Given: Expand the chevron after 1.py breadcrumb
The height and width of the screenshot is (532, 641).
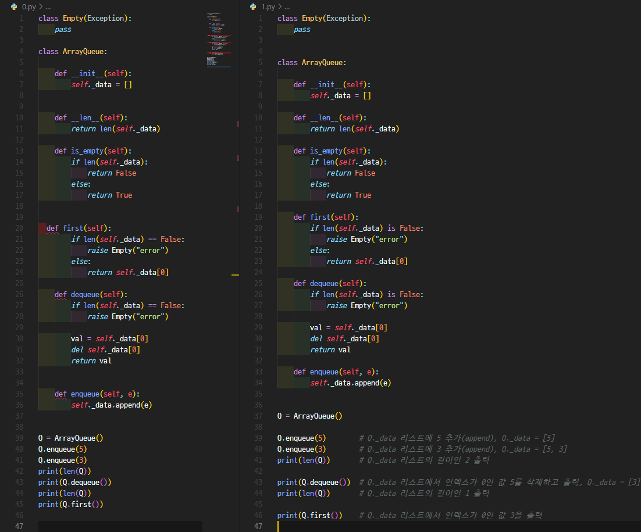Looking at the screenshot, I should click(x=280, y=6).
